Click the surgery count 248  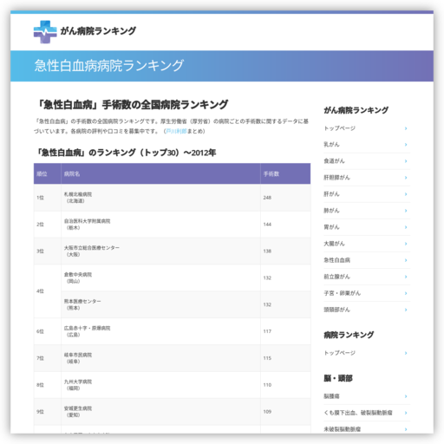pyautogui.click(x=267, y=198)
